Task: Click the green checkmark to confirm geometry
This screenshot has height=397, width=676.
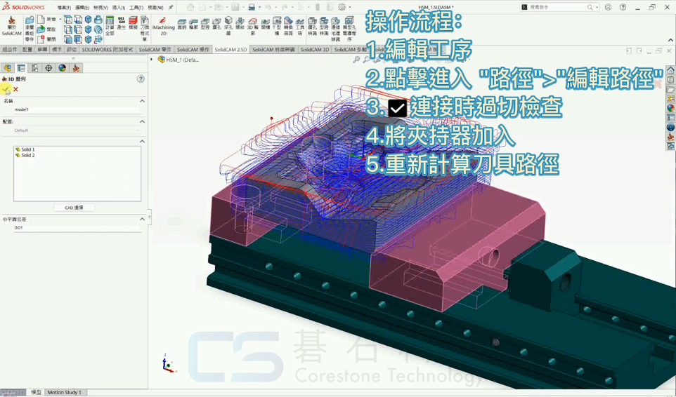Action: point(6,89)
